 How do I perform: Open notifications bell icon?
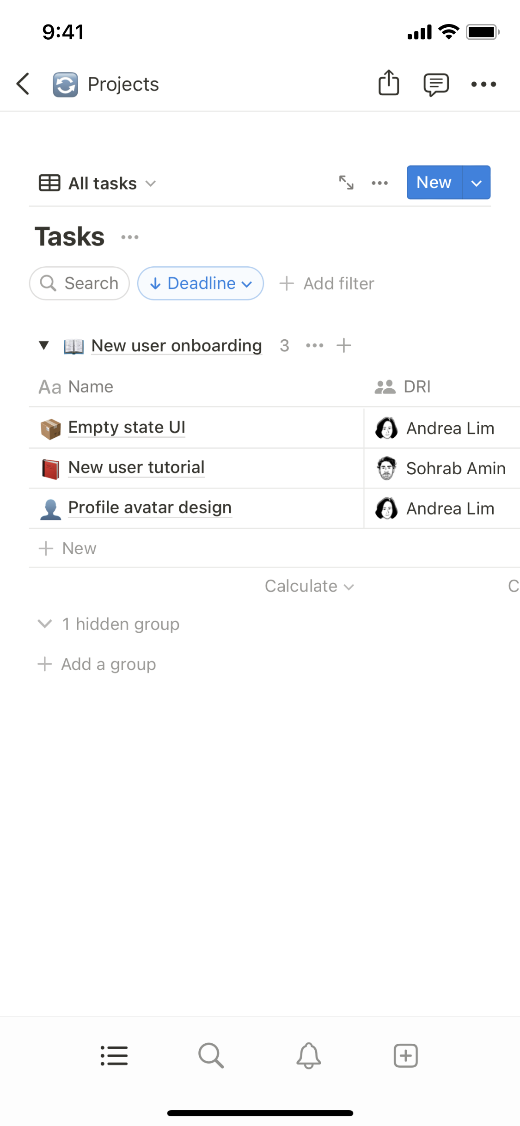(x=308, y=1056)
